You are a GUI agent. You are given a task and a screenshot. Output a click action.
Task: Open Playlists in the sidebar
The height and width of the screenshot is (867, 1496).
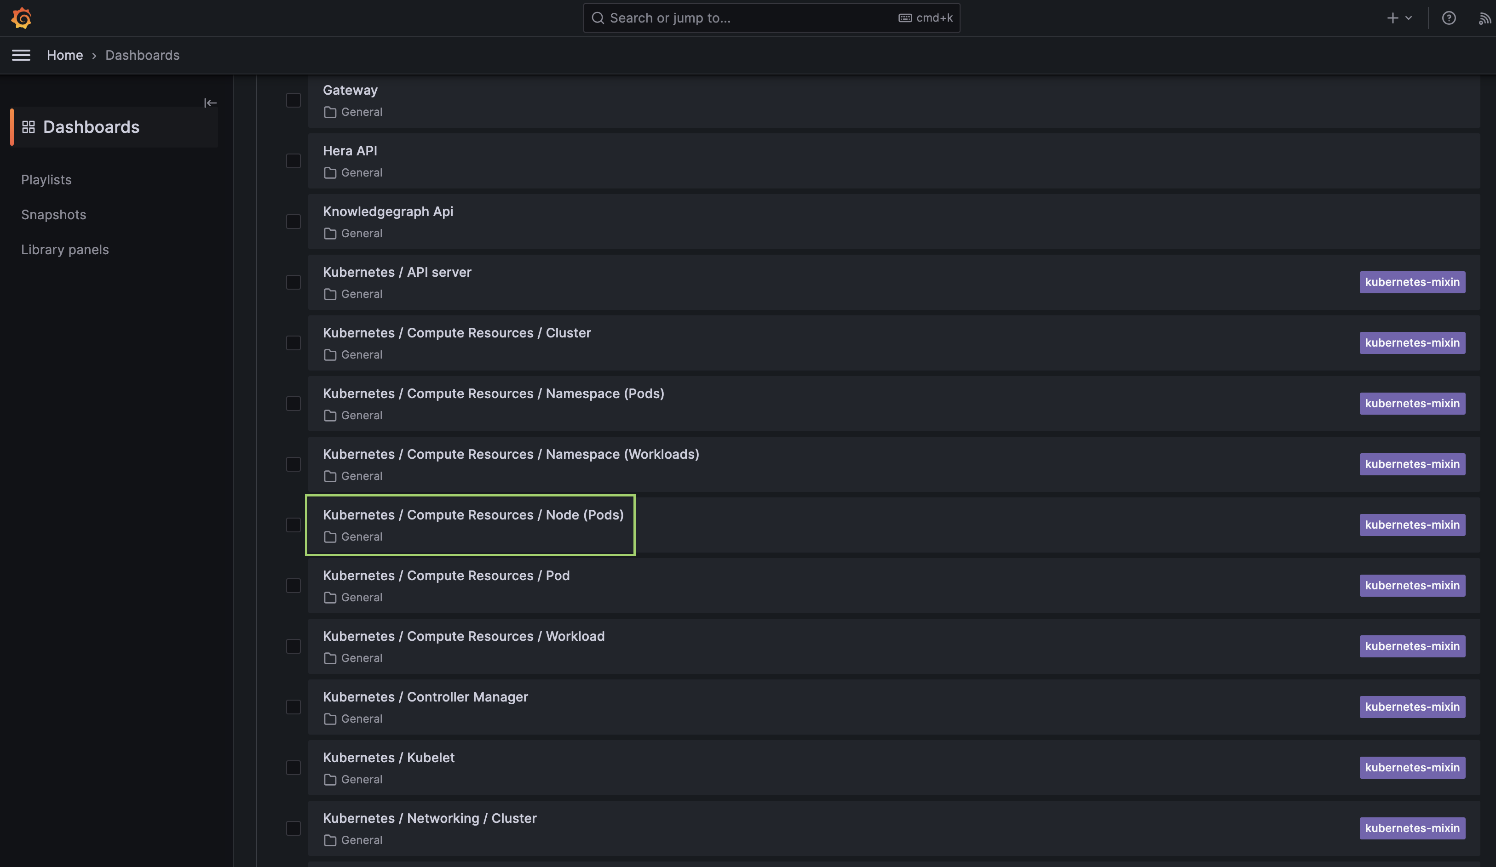point(46,180)
